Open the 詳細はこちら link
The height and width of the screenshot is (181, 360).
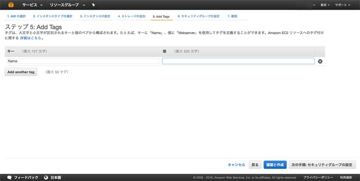pyautogui.click(x=30, y=38)
